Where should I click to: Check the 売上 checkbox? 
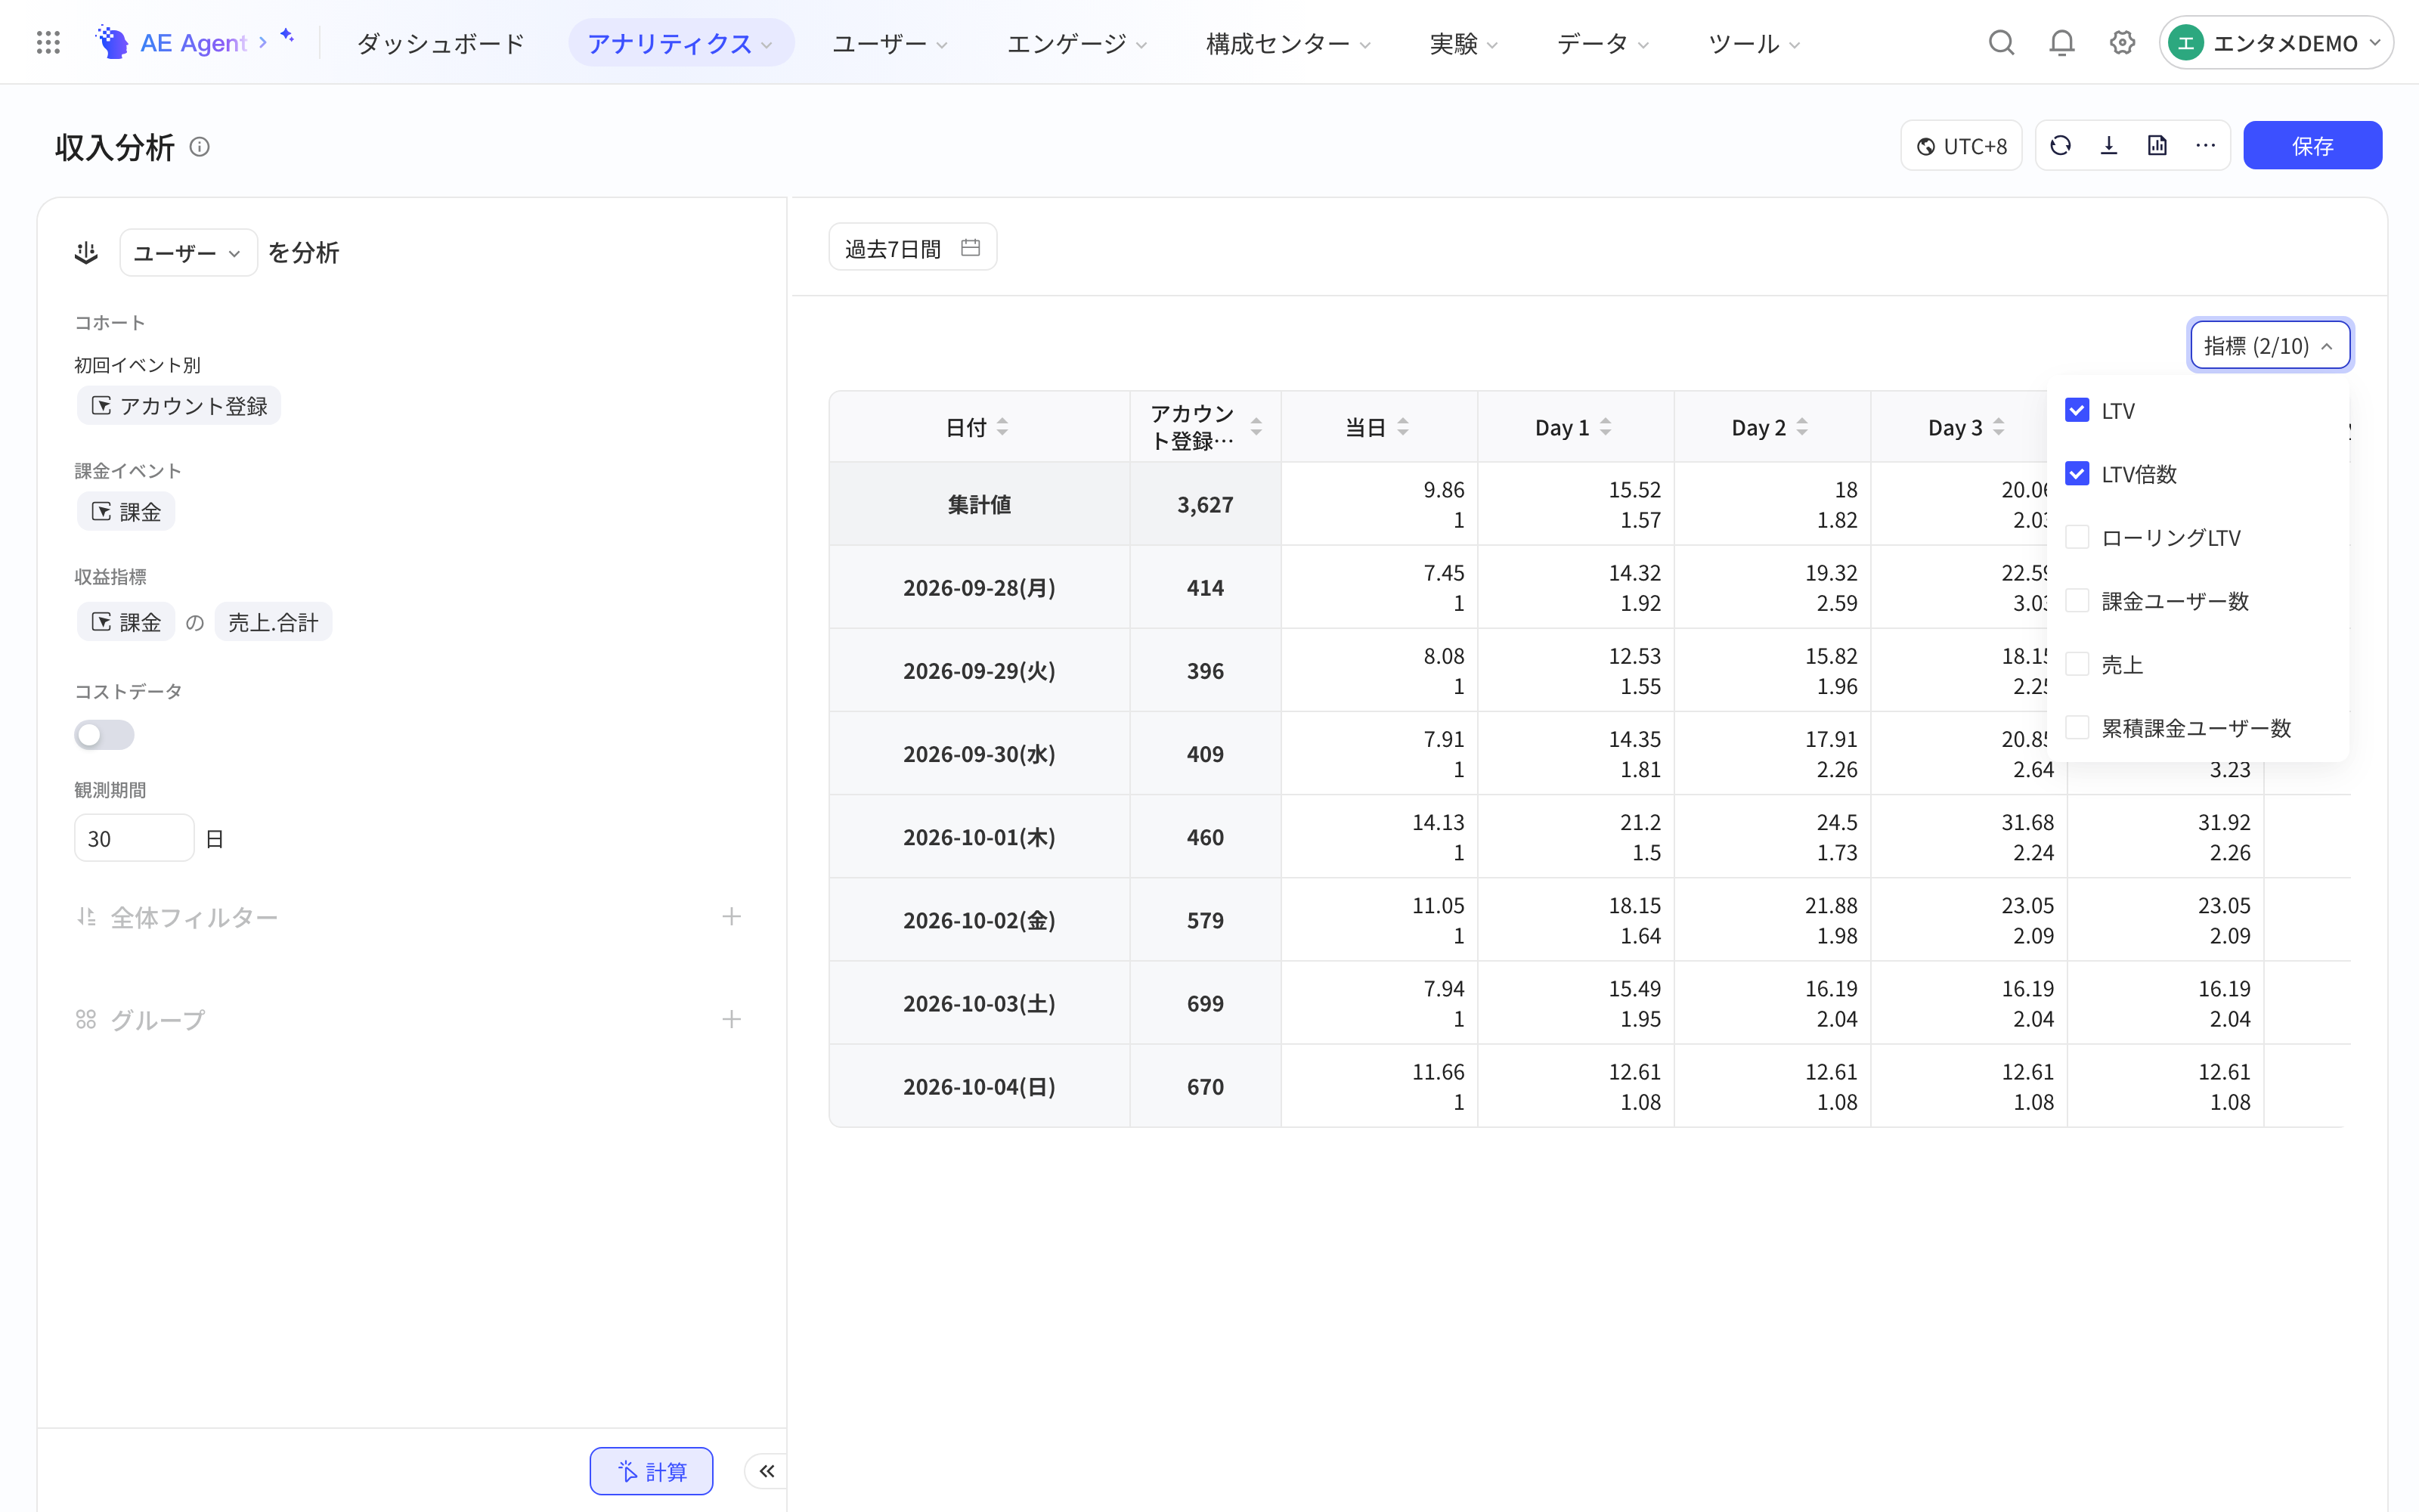tap(2077, 664)
